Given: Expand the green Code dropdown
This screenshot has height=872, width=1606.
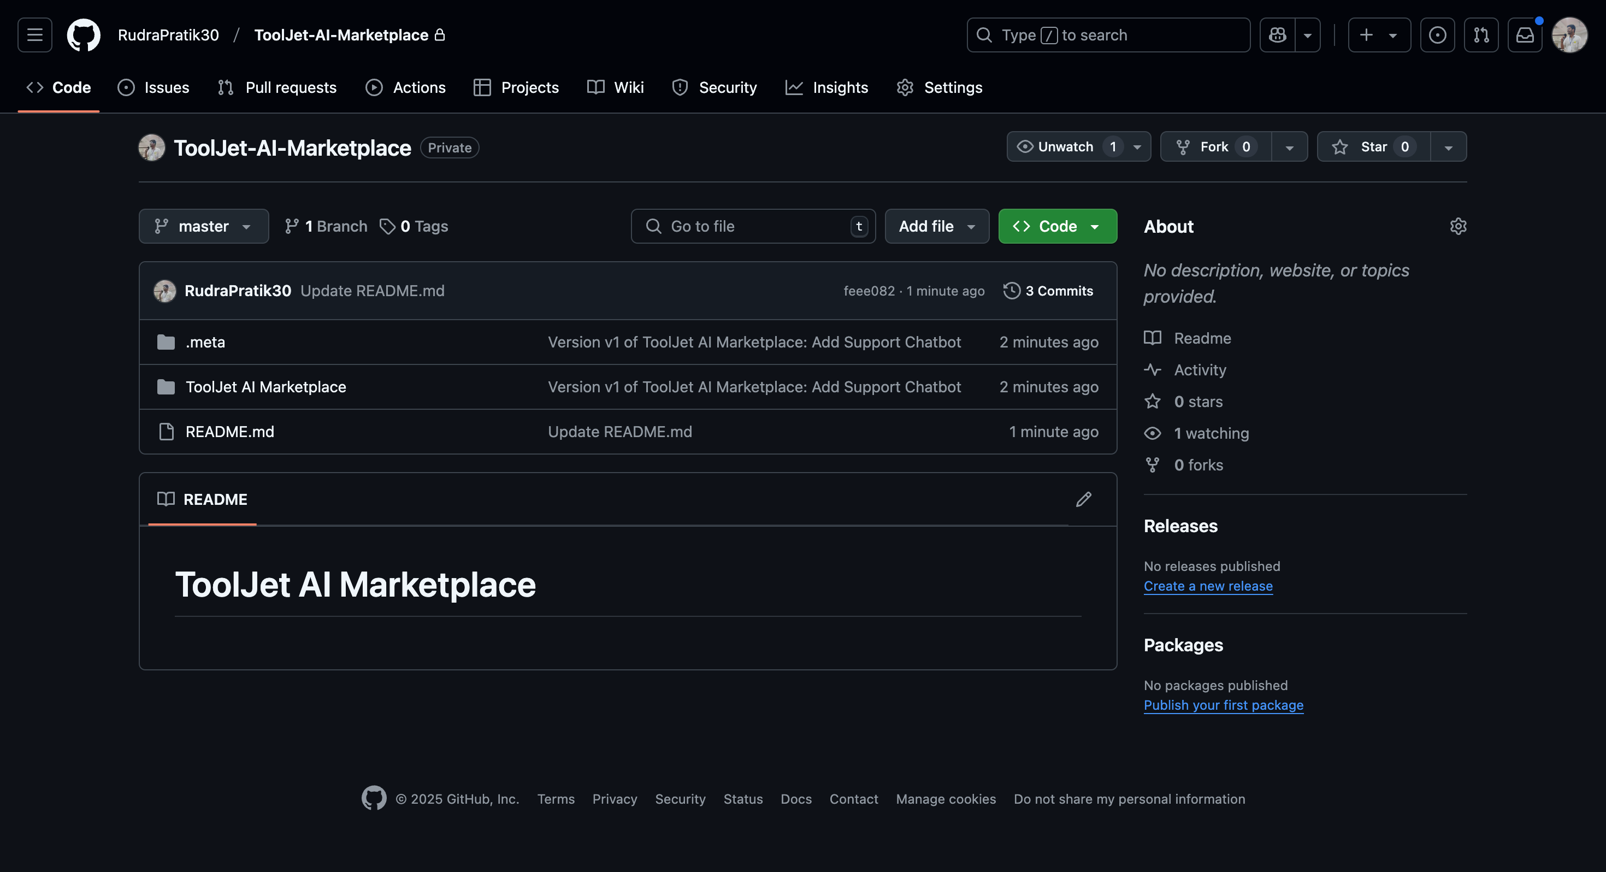Looking at the screenshot, I should 1058,226.
